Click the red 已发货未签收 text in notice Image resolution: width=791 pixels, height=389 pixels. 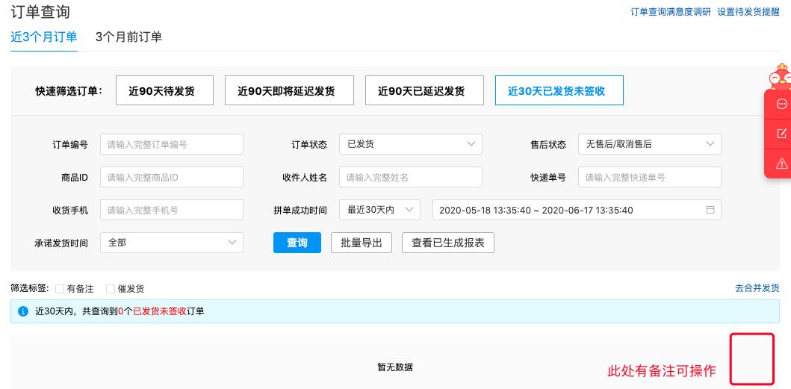coord(159,311)
